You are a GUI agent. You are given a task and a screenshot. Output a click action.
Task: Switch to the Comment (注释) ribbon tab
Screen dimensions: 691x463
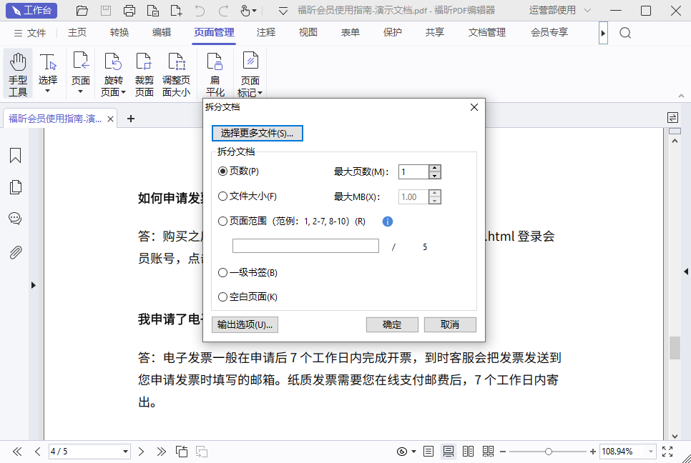[266, 33]
